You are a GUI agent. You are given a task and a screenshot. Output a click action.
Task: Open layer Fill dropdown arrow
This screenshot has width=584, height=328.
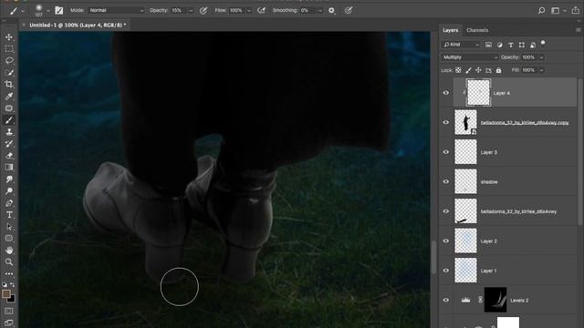[541, 70]
